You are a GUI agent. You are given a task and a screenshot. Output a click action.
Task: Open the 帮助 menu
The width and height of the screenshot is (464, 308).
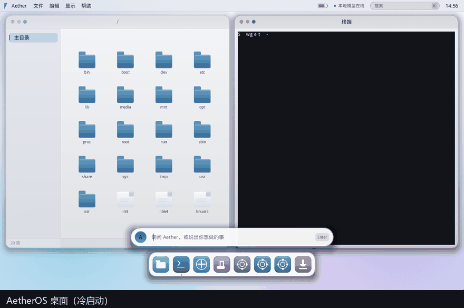(86, 6)
